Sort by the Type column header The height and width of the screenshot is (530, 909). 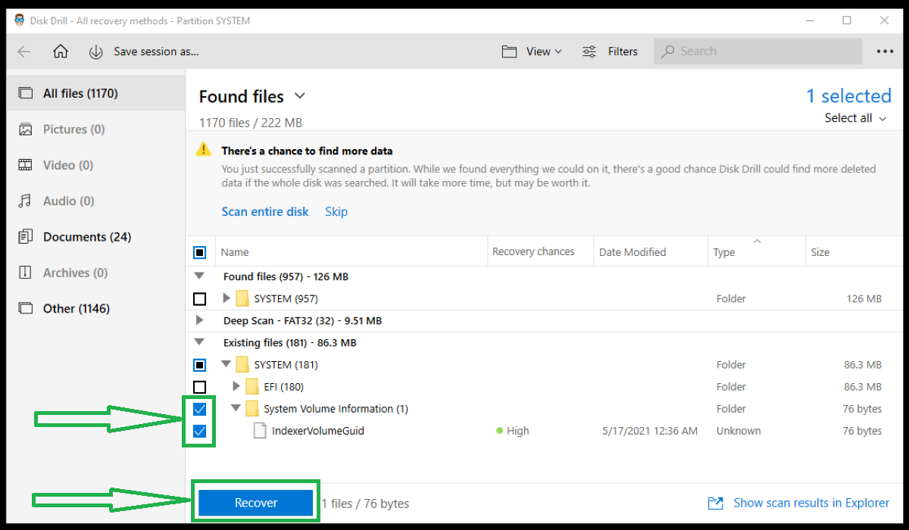click(x=724, y=252)
